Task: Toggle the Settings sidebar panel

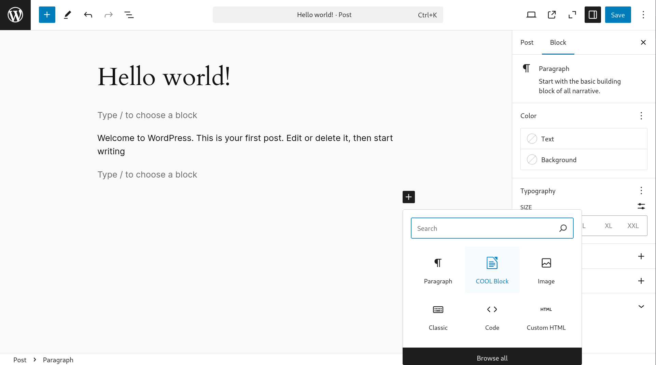Action: pos(593,15)
